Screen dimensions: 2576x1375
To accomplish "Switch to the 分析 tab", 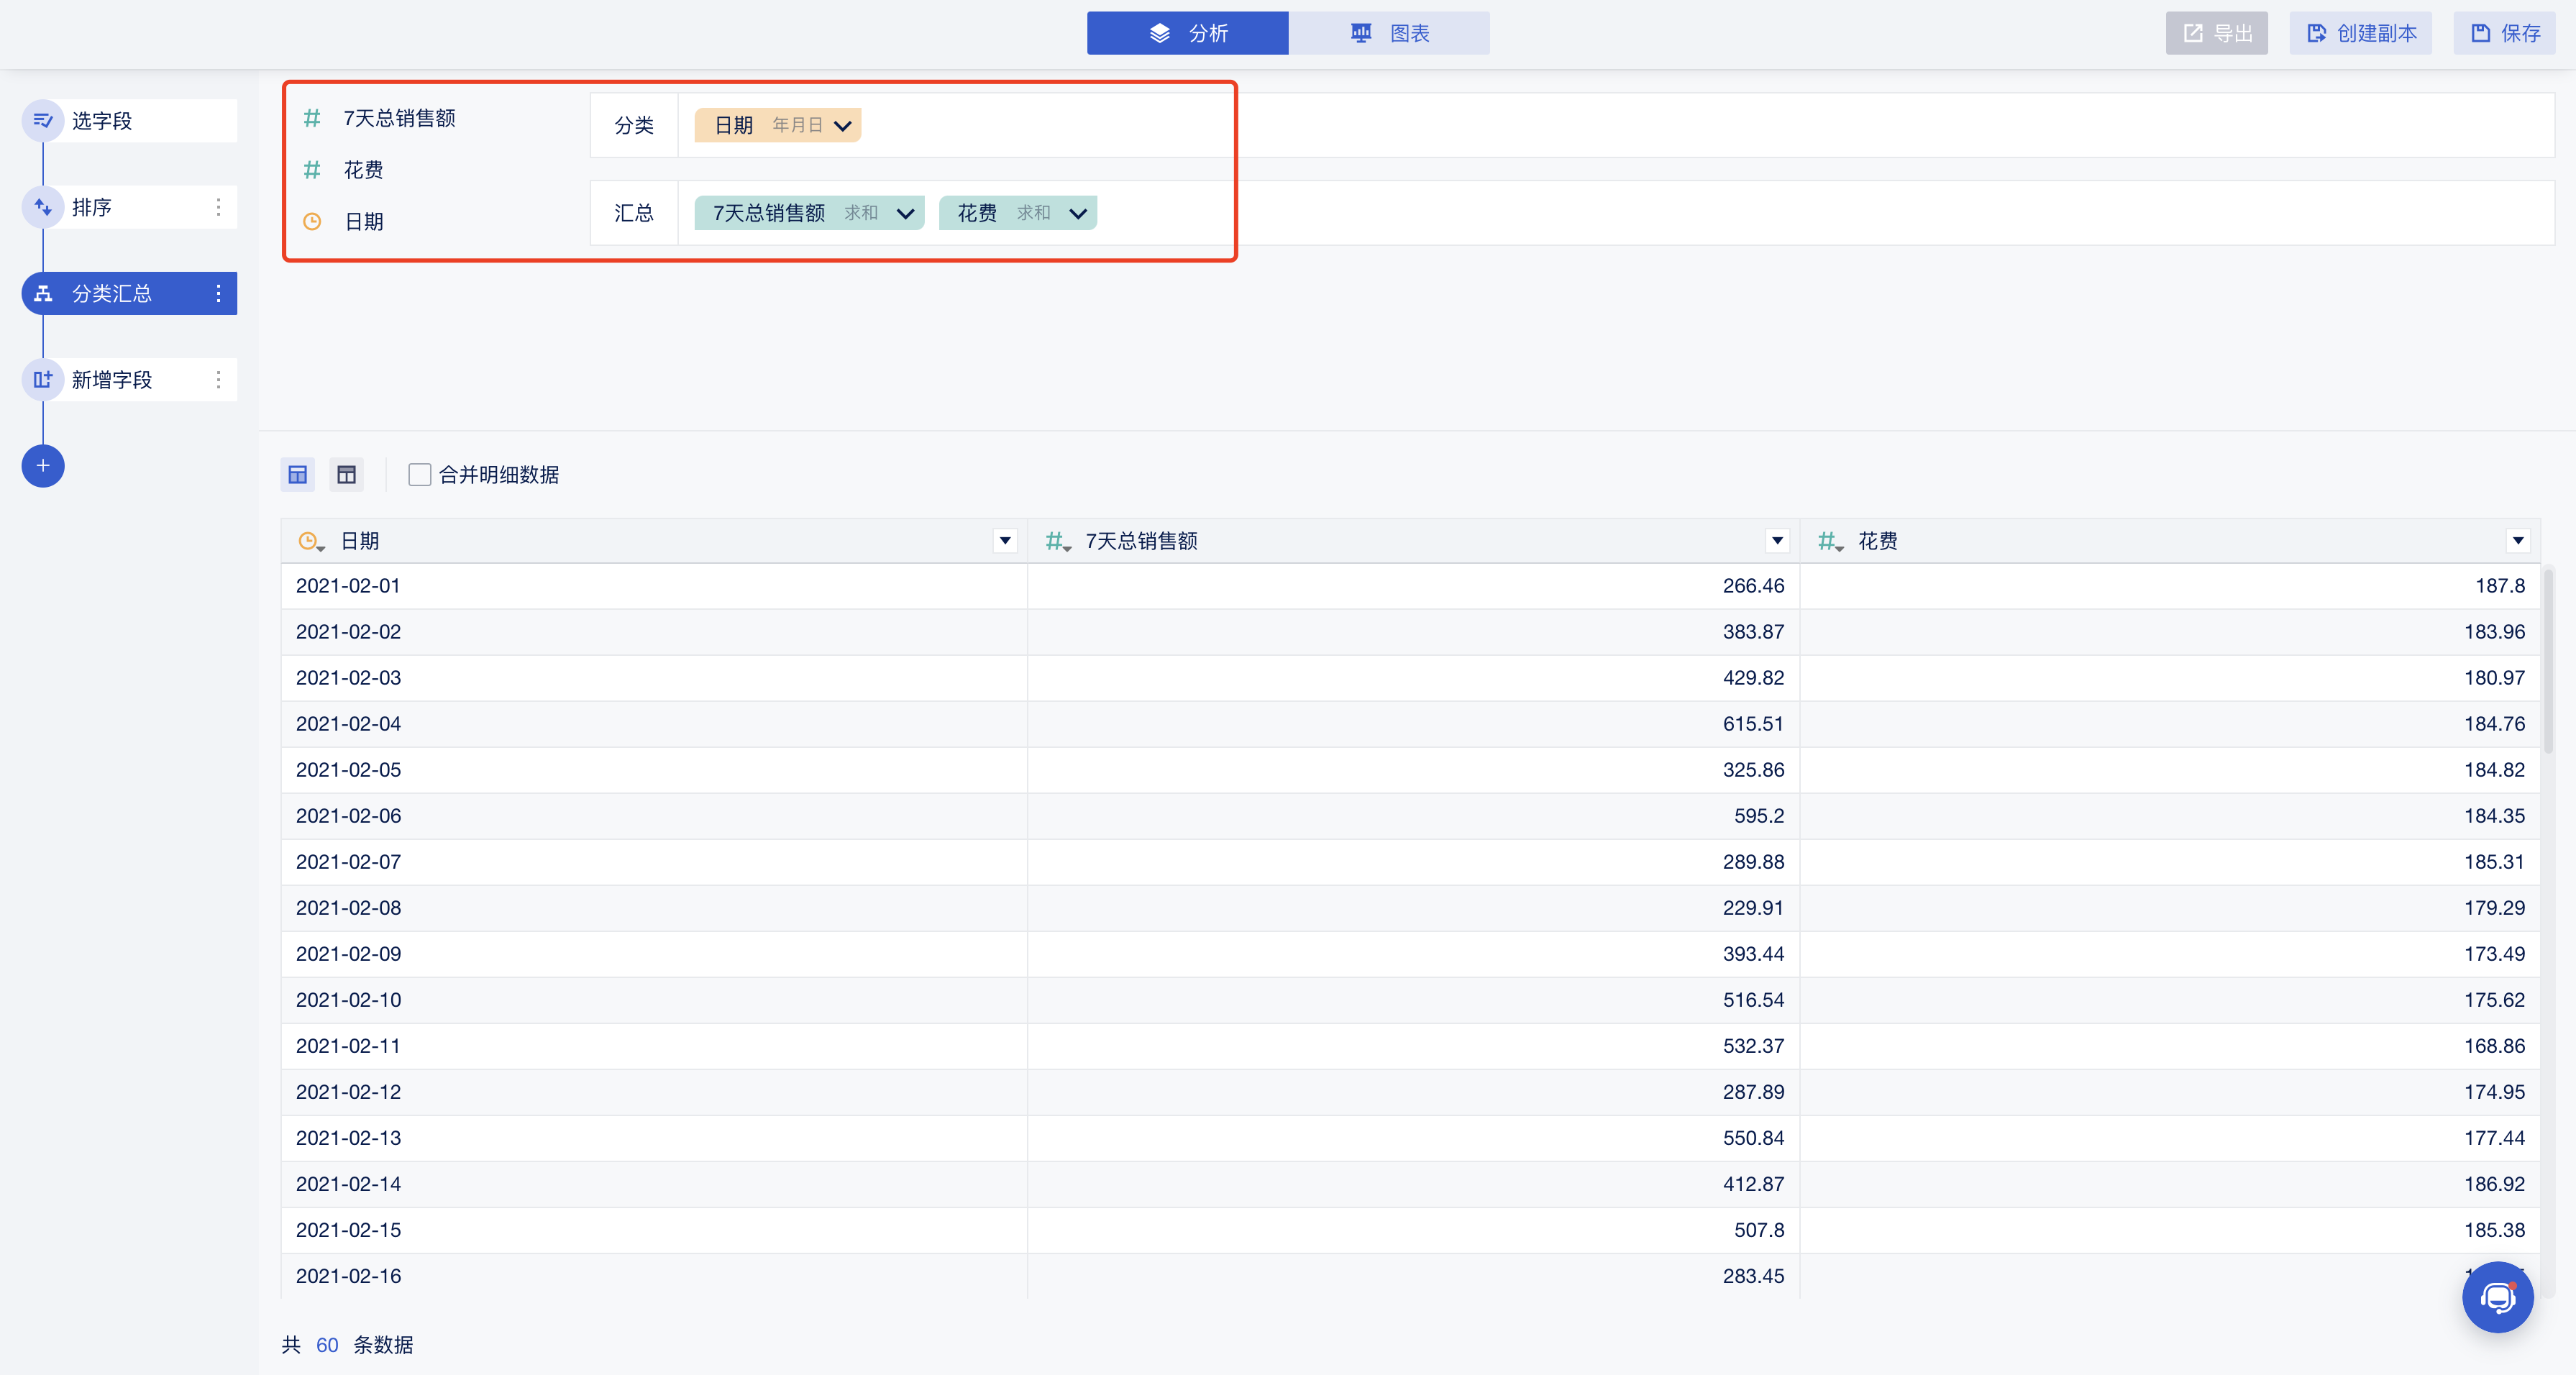I will pos(1187,33).
